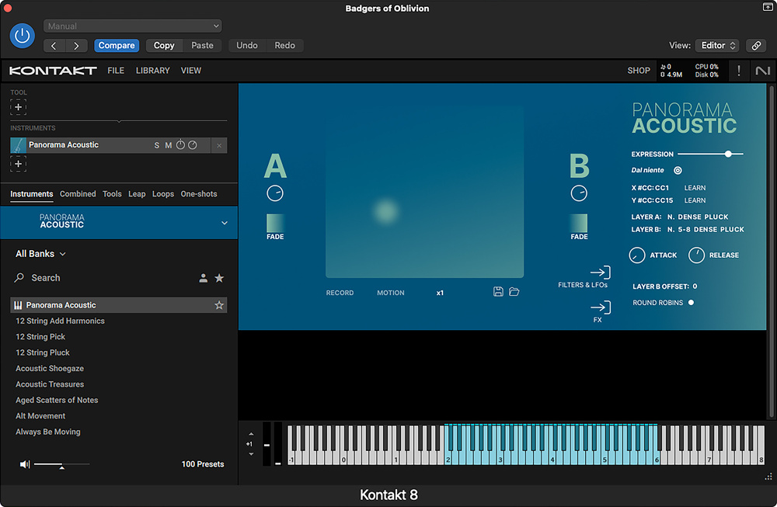Screen dimensions: 777x507
Task: Go to previous preset arrow
Action: click(x=54, y=46)
